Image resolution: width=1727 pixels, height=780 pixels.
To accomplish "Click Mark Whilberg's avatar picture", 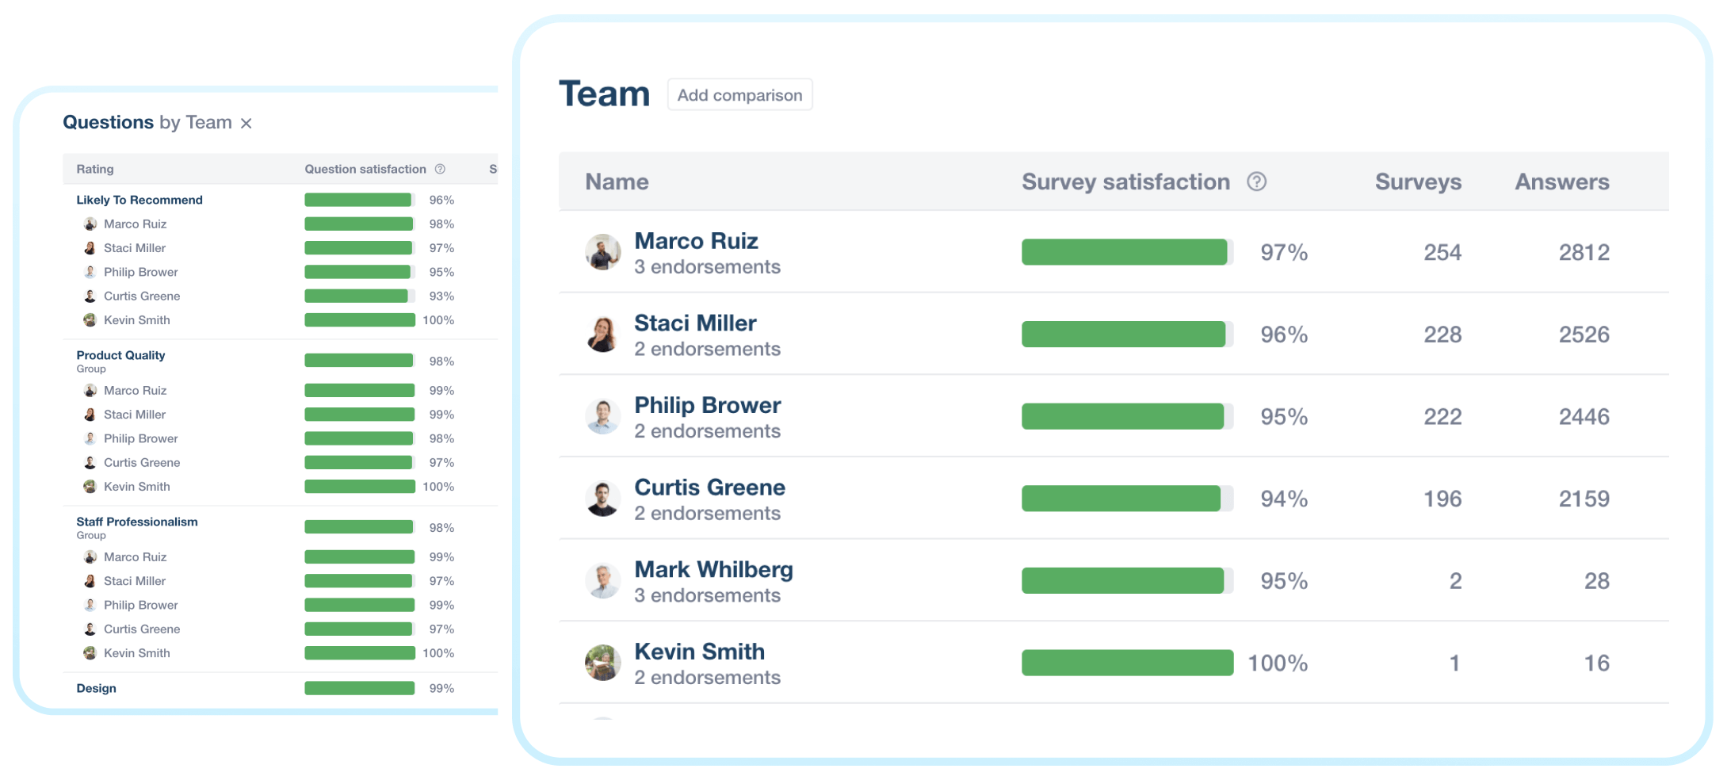I will 602,581.
